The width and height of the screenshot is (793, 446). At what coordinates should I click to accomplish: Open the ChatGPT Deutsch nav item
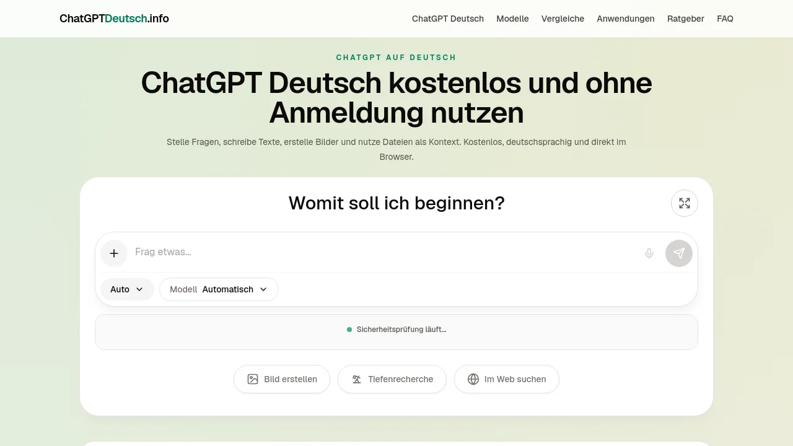point(448,19)
